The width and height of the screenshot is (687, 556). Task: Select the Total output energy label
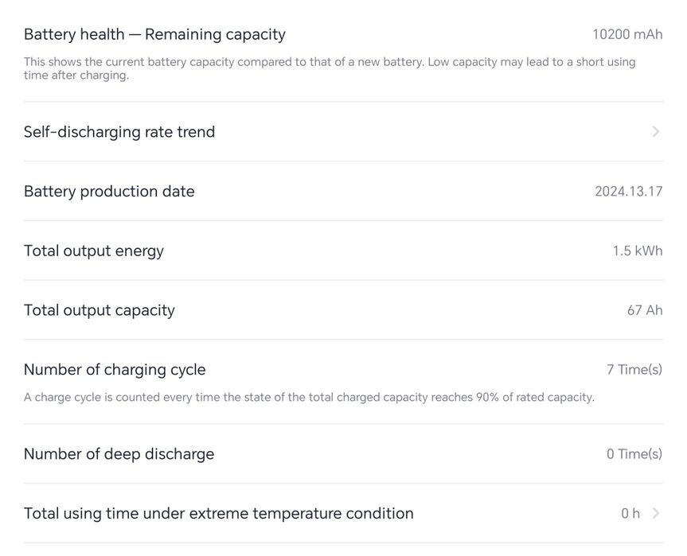pos(94,251)
